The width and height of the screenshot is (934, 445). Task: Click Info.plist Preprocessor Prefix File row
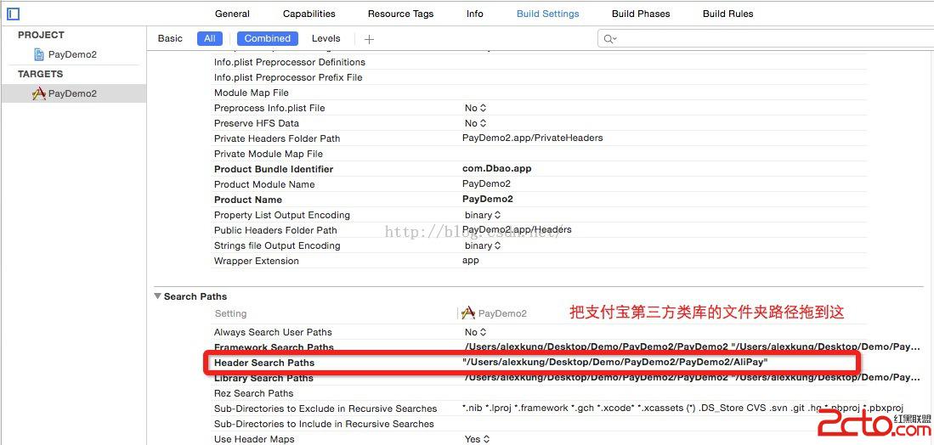click(x=288, y=78)
